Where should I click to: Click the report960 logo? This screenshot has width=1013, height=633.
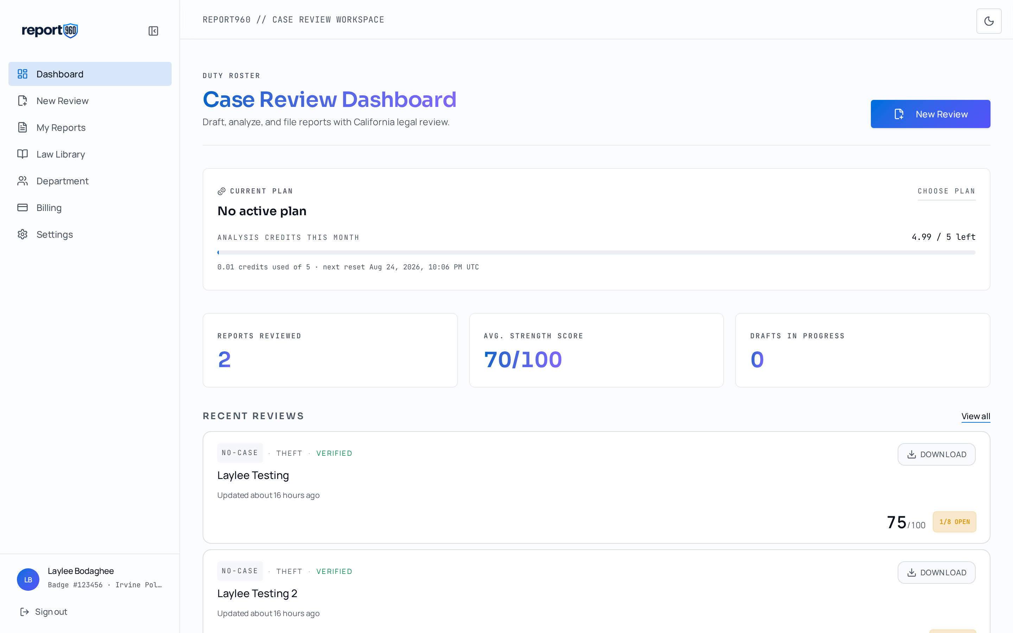(50, 31)
